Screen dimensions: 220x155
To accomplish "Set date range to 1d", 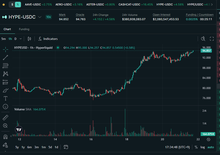I will click(x=56, y=147).
